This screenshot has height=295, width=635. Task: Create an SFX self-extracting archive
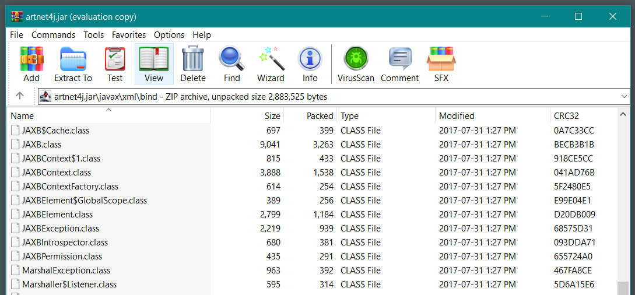point(441,64)
